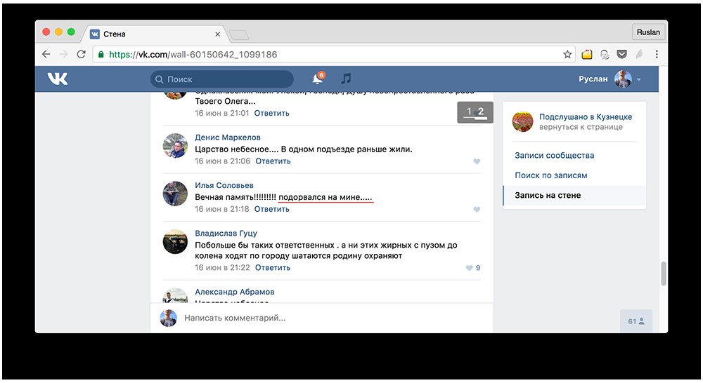The width and height of the screenshot is (703, 383).
Task: Click the Подслушано в Кузнецке community avatar
Action: (523, 121)
